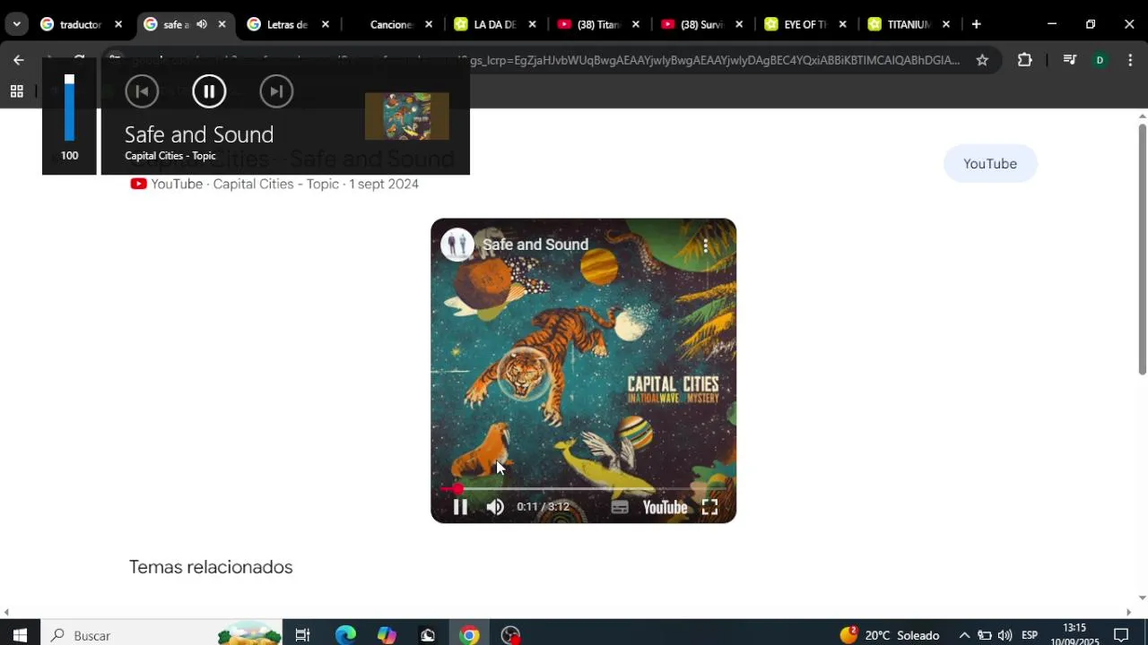This screenshot has height=645, width=1148.
Task: Open the apps grid icon in bookmarks bar
Action: tap(16, 91)
